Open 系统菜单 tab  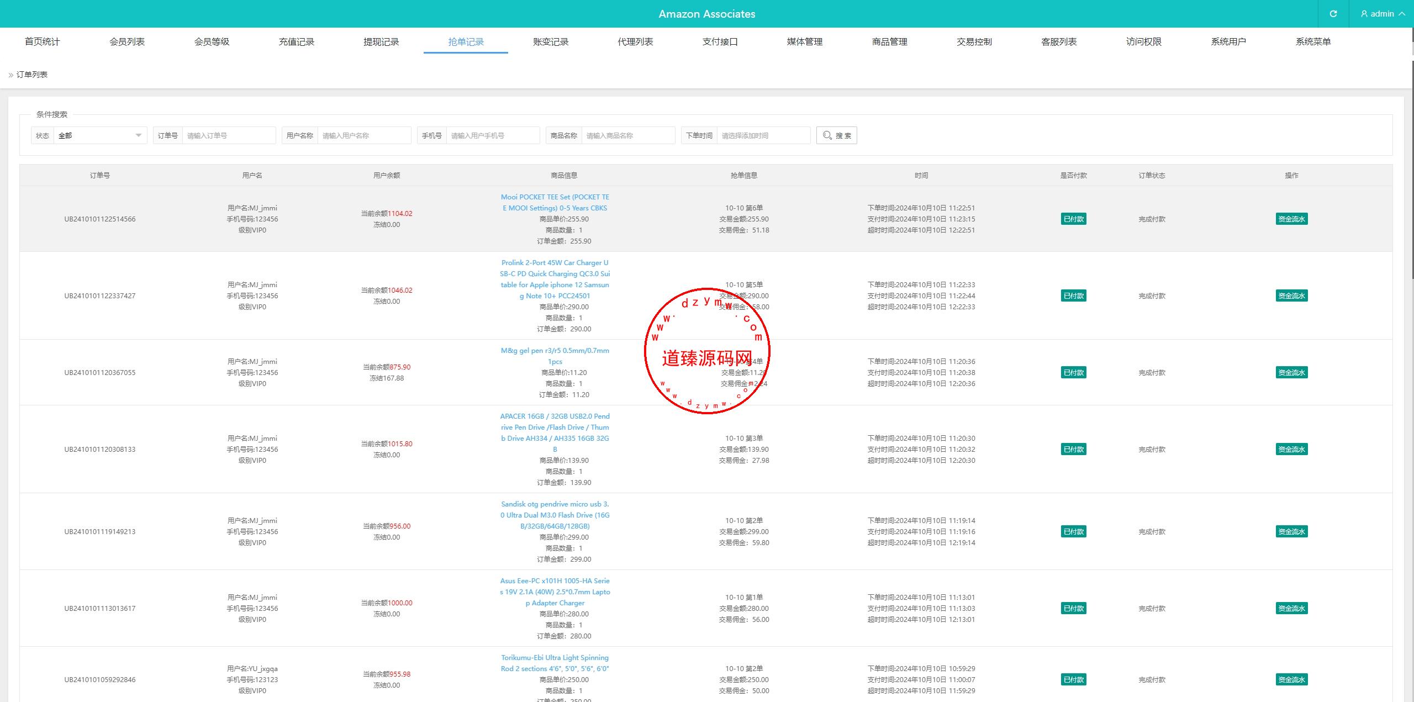(x=1313, y=41)
